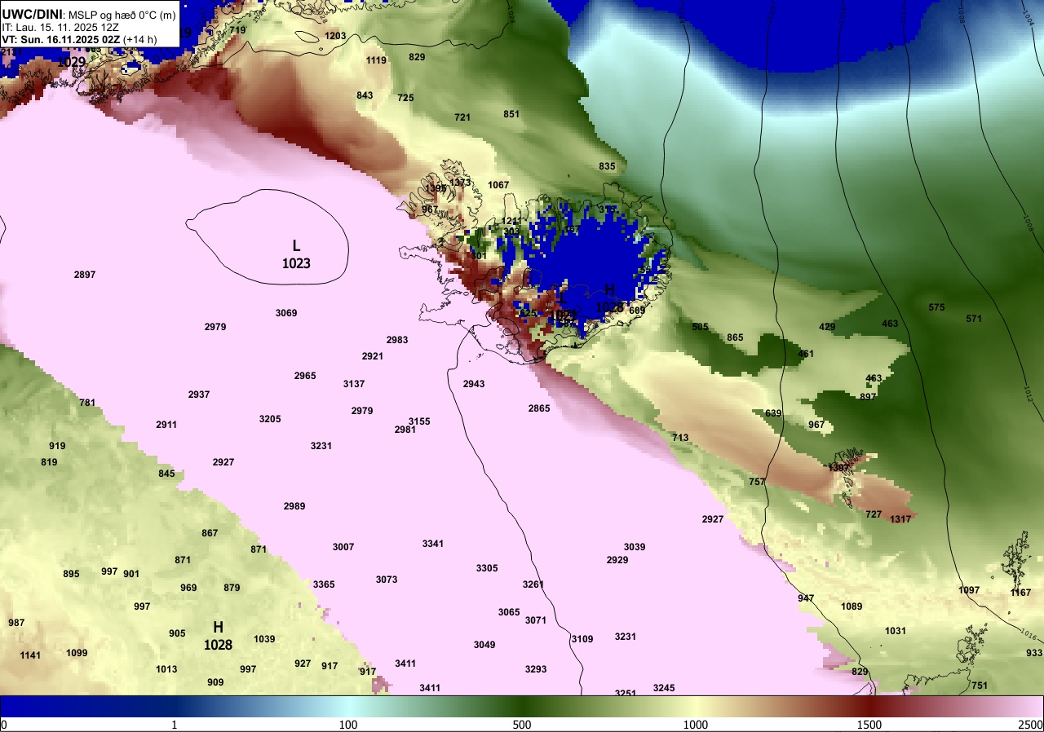Select the value 713
The height and width of the screenshot is (732, 1044).
coord(680,438)
